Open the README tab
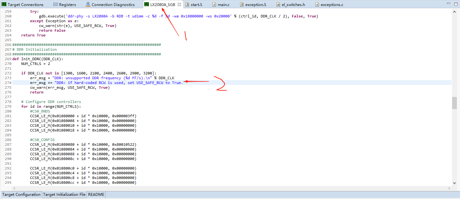460x199 pixels. (x=96, y=195)
